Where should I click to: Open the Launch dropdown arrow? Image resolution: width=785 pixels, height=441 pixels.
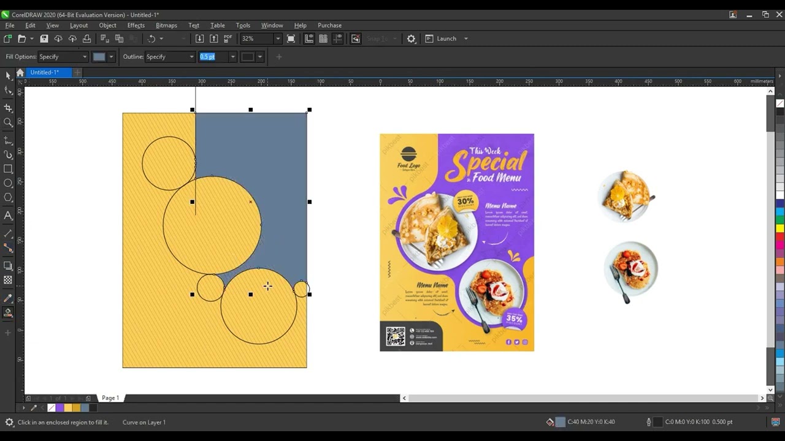click(x=465, y=39)
